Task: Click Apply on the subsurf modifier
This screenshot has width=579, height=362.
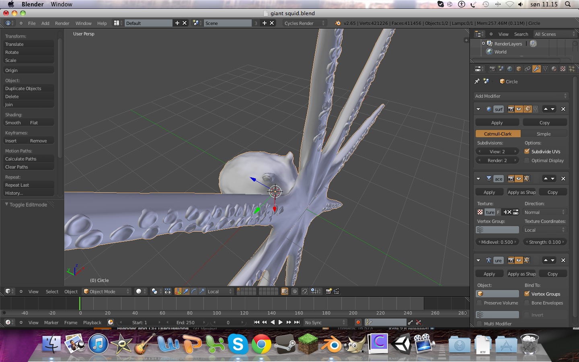Action: click(x=497, y=123)
